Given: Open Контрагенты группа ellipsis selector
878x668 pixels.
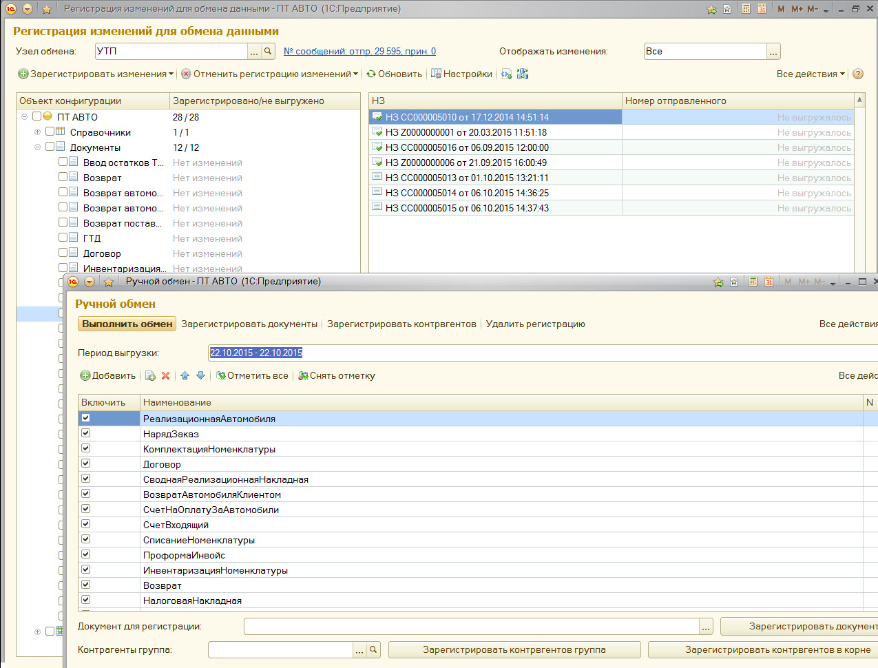Looking at the screenshot, I should 359,649.
